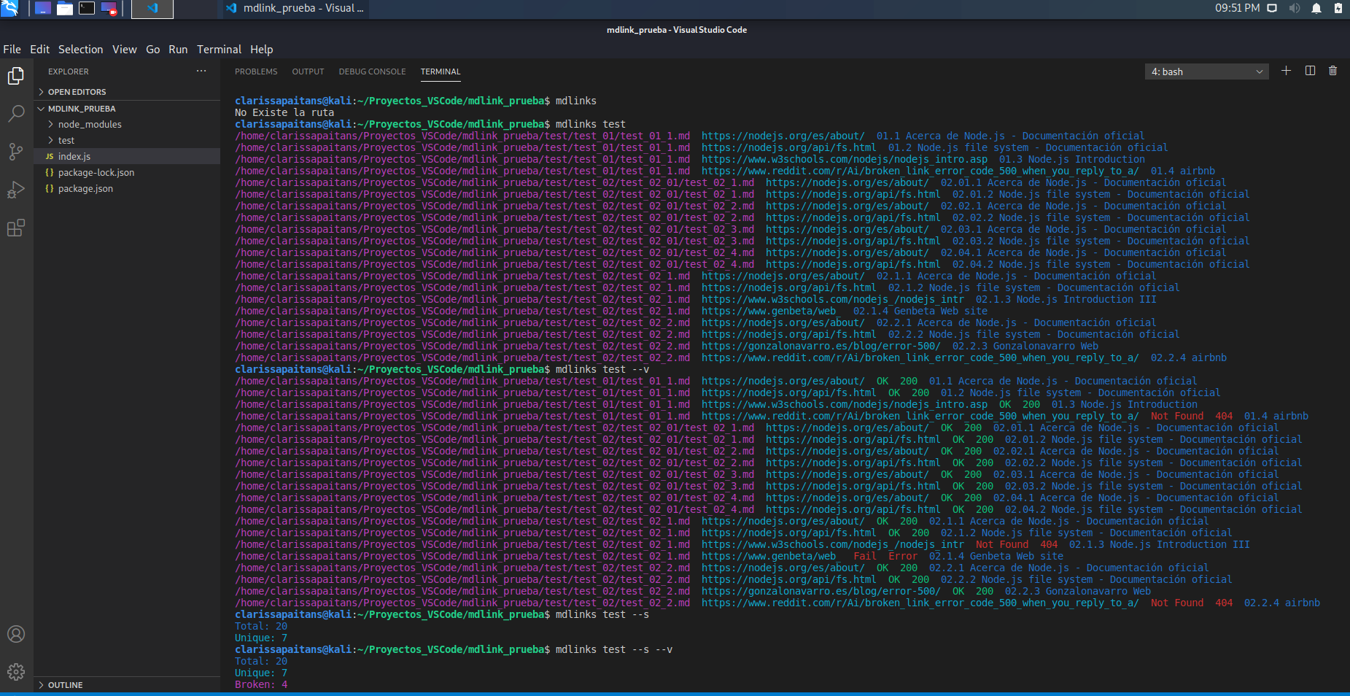Open the Run and Debug view
This screenshot has height=696, width=1350.
(16, 190)
